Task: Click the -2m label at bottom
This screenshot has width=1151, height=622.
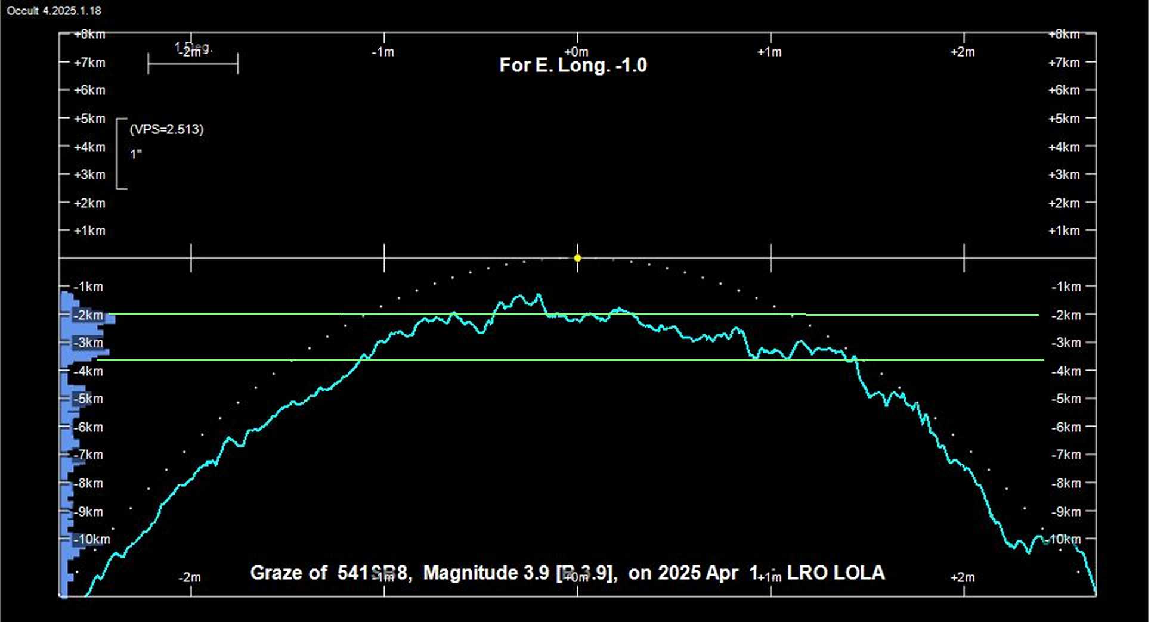Action: click(x=190, y=577)
